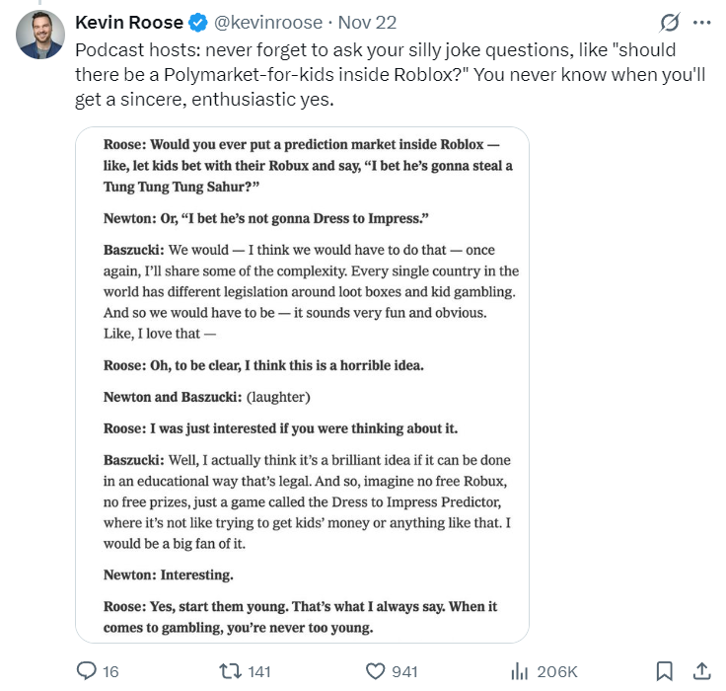Click the Kevin Roose display name
The image size is (726, 691).
(x=129, y=22)
